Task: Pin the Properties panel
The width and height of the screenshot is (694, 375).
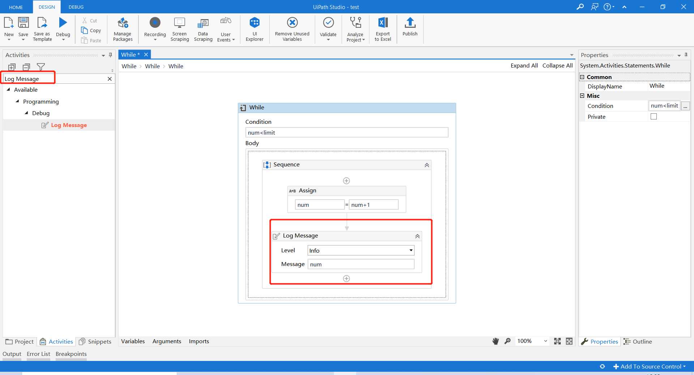Action: tap(686, 55)
